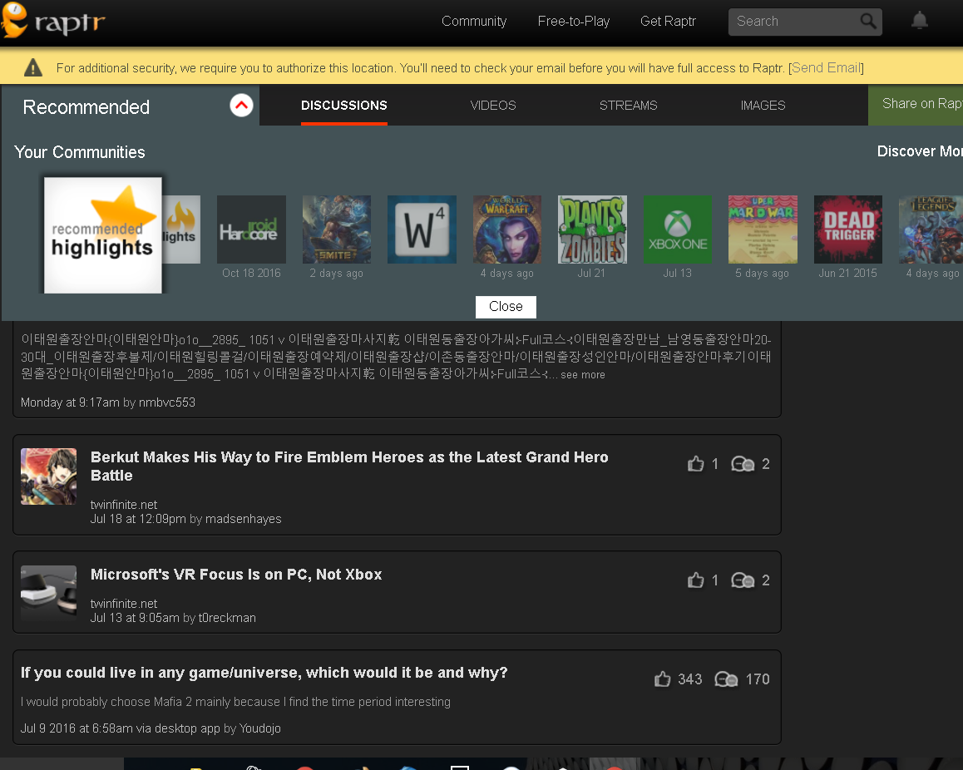
Task: Open the Images tab
Action: click(763, 106)
